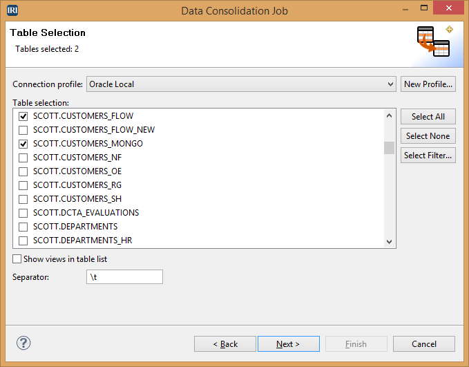Maximize the Data Consolidation Job window
Viewport: 469px width, 367px height.
tap(424, 8)
